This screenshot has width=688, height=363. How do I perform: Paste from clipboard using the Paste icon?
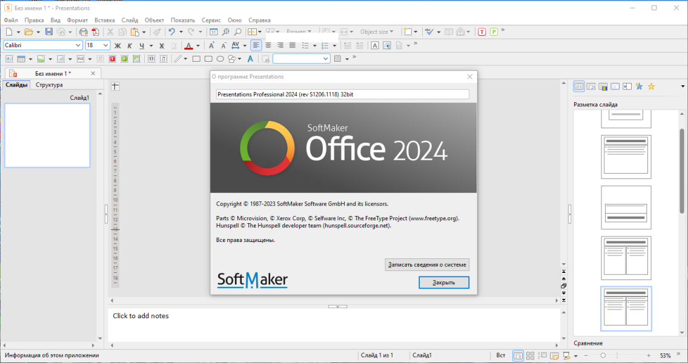(134, 31)
